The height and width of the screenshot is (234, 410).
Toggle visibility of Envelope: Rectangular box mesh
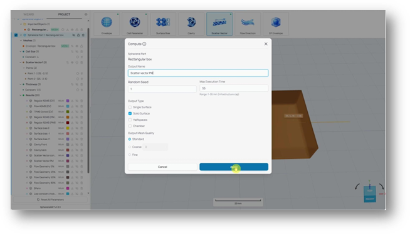tap(77, 46)
